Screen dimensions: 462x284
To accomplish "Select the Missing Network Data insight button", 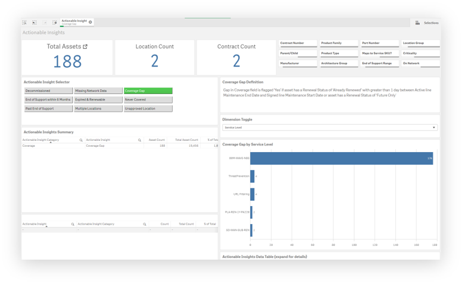I will (98, 91).
